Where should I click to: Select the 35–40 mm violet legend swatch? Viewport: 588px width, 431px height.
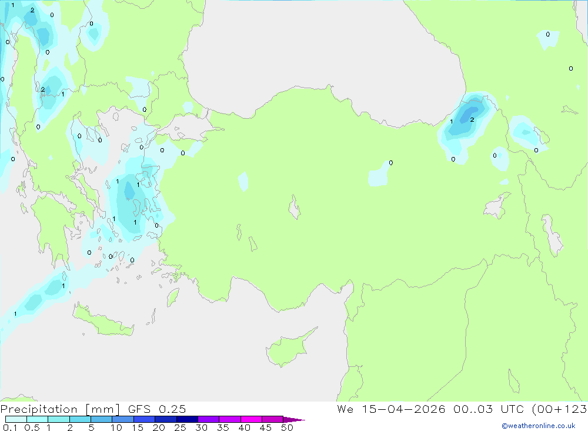point(230,419)
